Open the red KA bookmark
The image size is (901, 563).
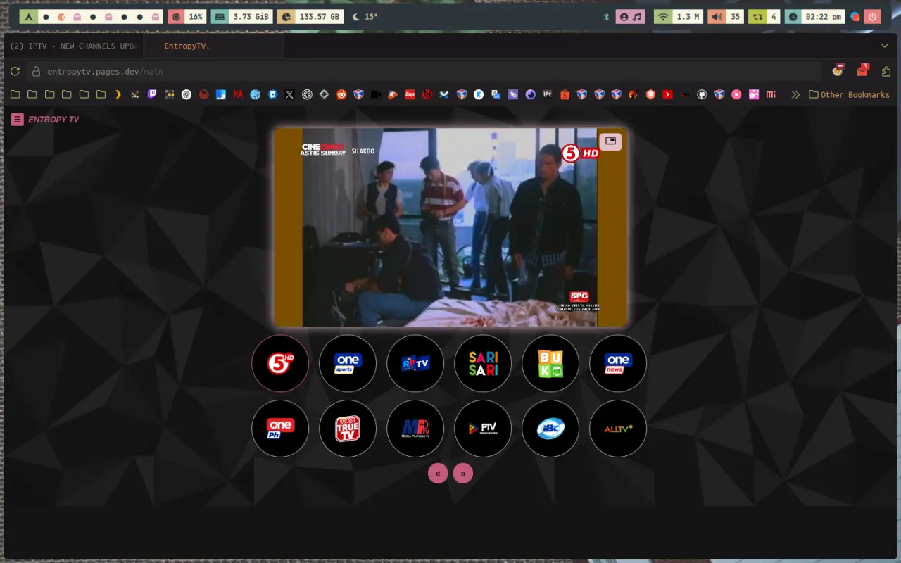(238, 94)
